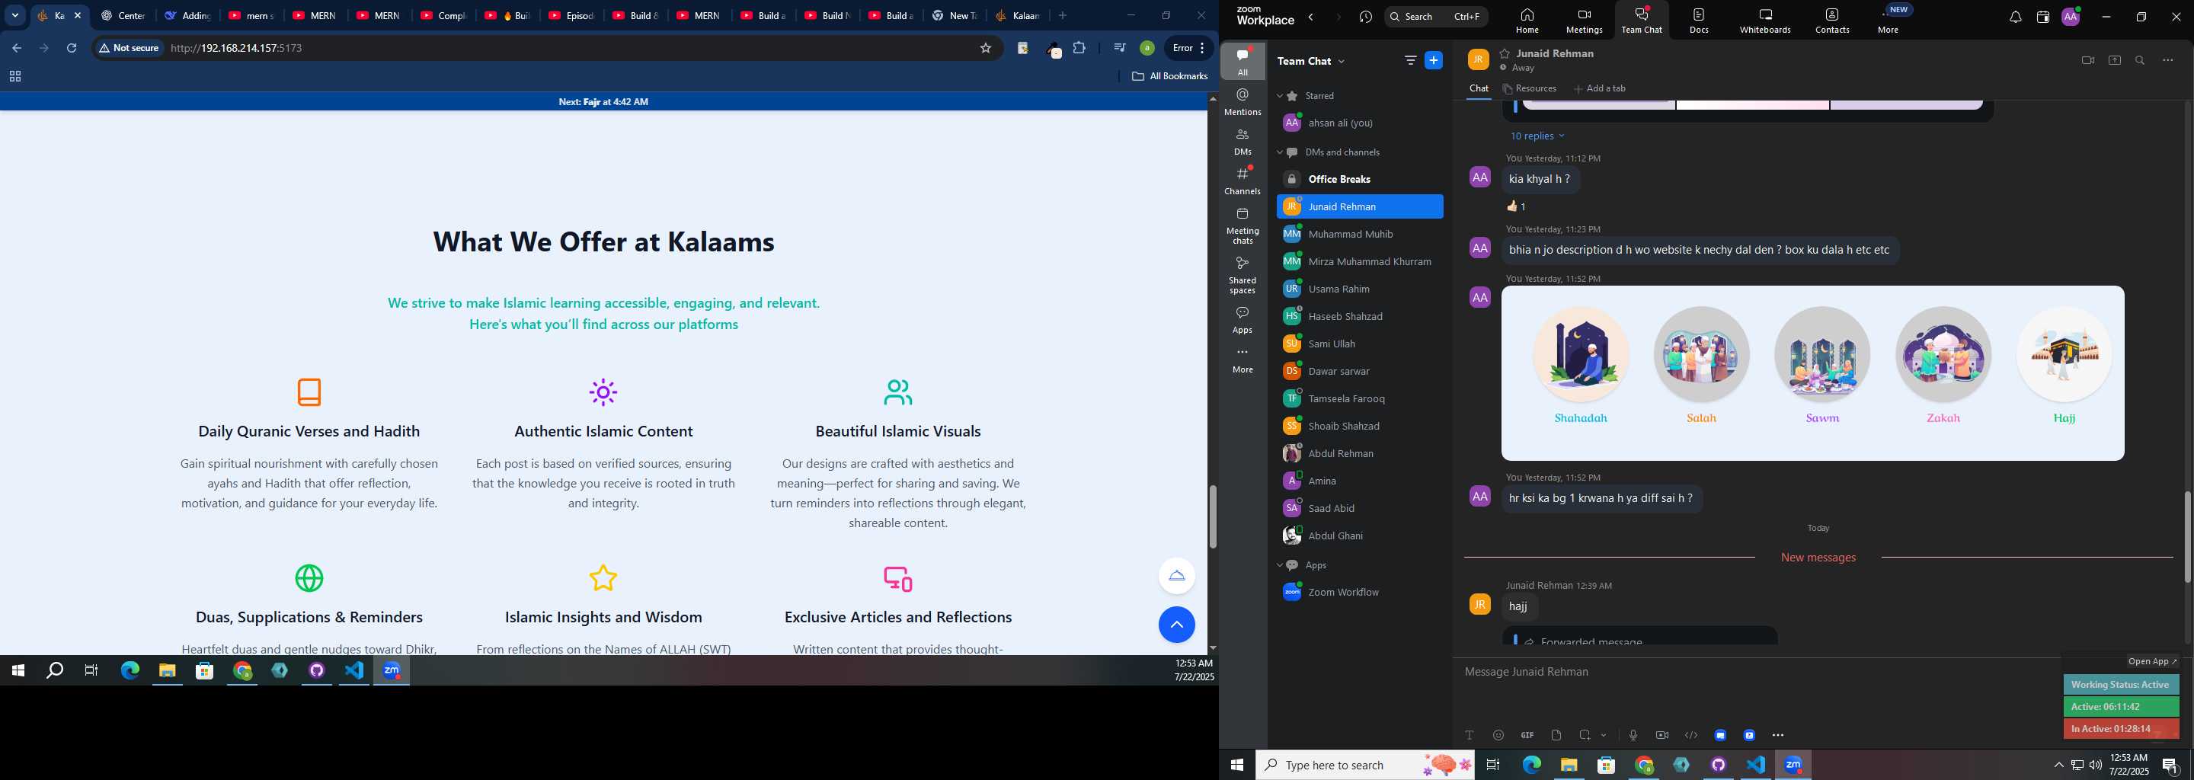Viewport: 2194px width, 780px height.
Task: Click the thumbs-up reaction on message
Action: click(x=1517, y=206)
